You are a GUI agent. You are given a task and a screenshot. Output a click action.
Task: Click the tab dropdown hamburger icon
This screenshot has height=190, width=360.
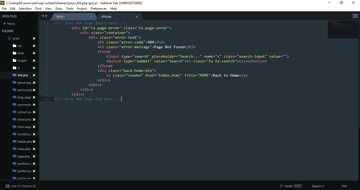355,16
